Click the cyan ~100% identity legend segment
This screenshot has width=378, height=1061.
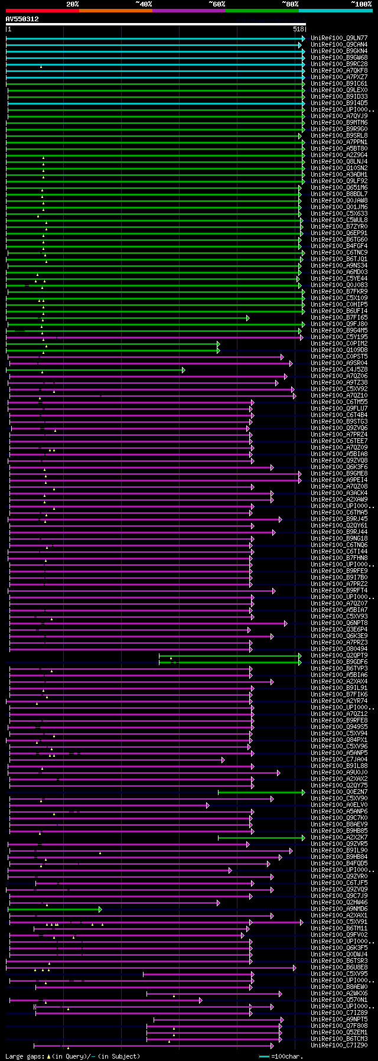335,11
